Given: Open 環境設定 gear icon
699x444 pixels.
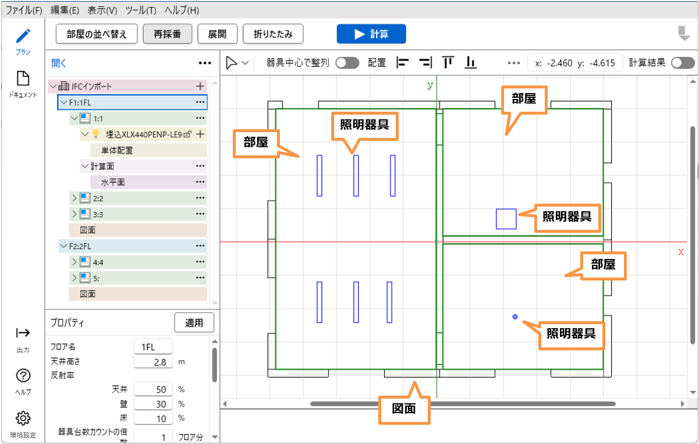Looking at the screenshot, I should 23,418.
